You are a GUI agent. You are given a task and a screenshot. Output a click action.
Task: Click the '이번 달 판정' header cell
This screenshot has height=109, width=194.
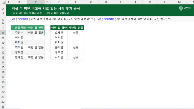[x=36, y=28]
